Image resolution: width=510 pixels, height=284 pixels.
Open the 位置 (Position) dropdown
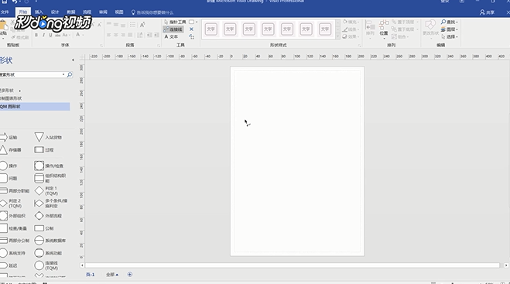384,29
